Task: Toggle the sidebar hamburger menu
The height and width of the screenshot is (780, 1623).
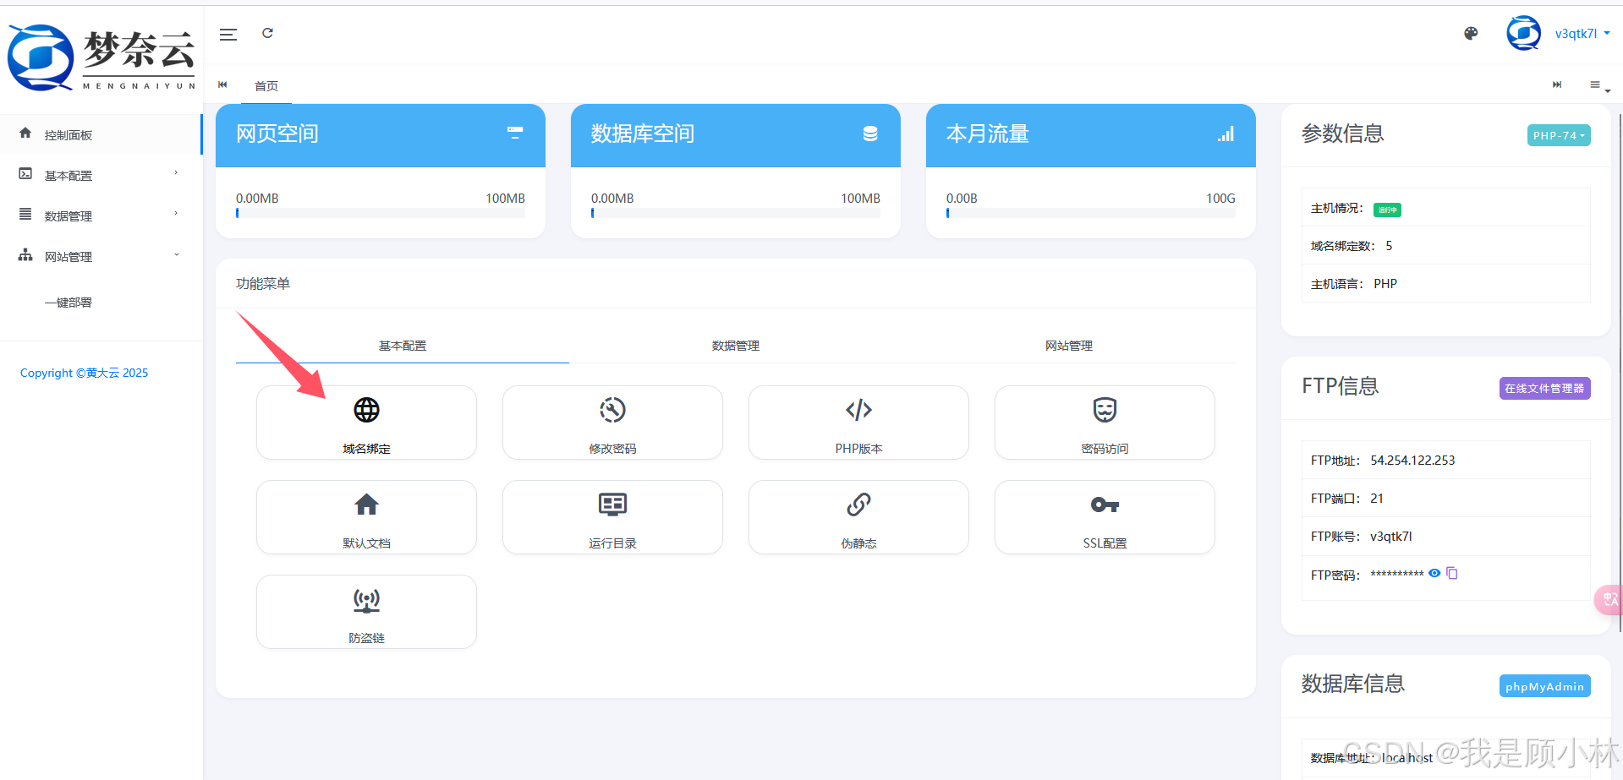Action: pyautogui.click(x=228, y=34)
